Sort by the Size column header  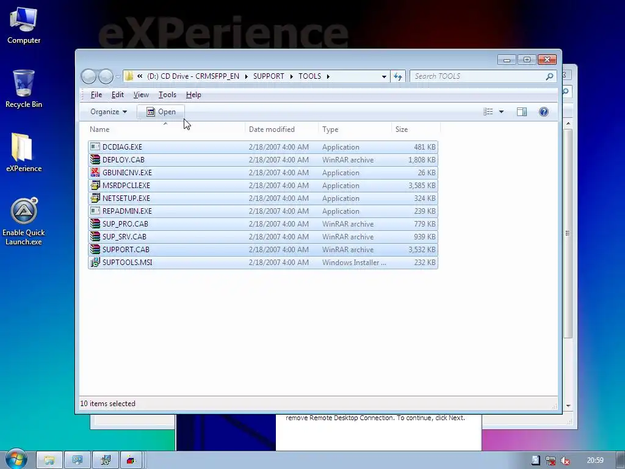tap(415, 129)
